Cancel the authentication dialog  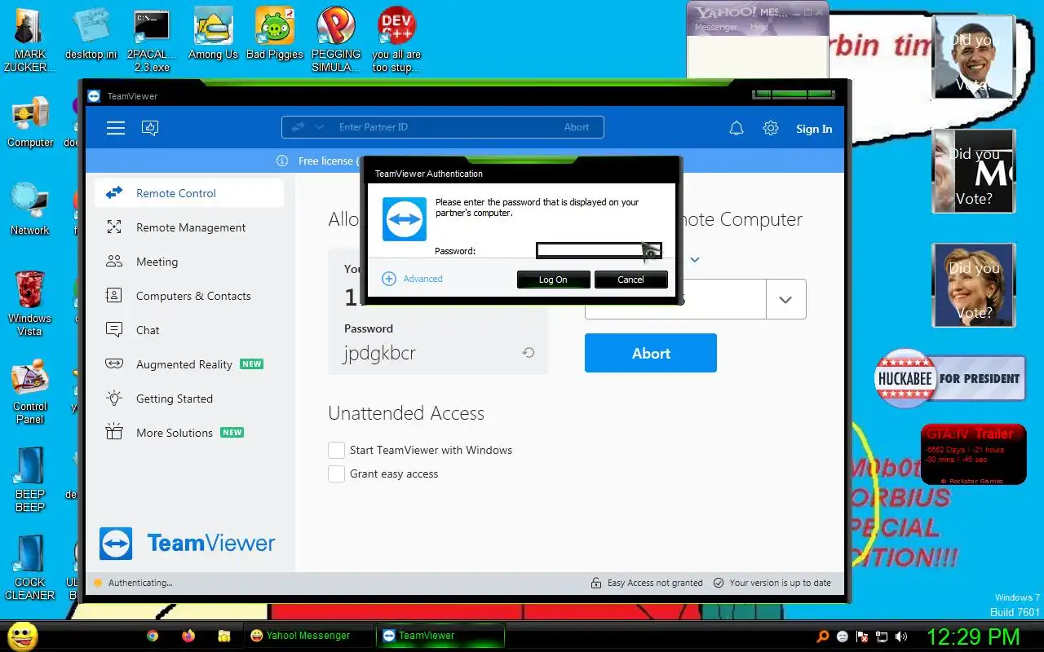630,280
